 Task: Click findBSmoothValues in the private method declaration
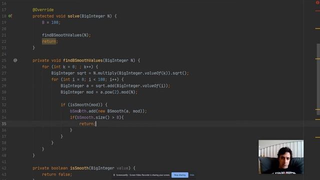(83, 60)
